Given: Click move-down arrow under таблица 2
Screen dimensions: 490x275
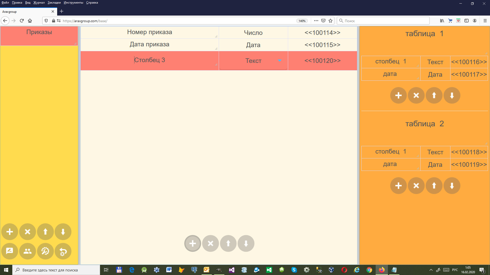Looking at the screenshot, I should [452, 186].
